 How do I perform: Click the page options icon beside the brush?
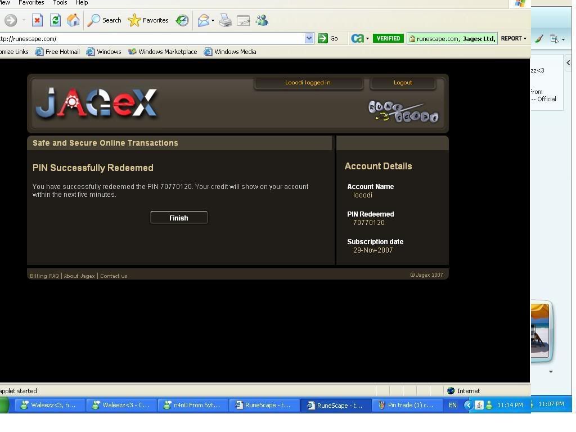tap(554, 39)
